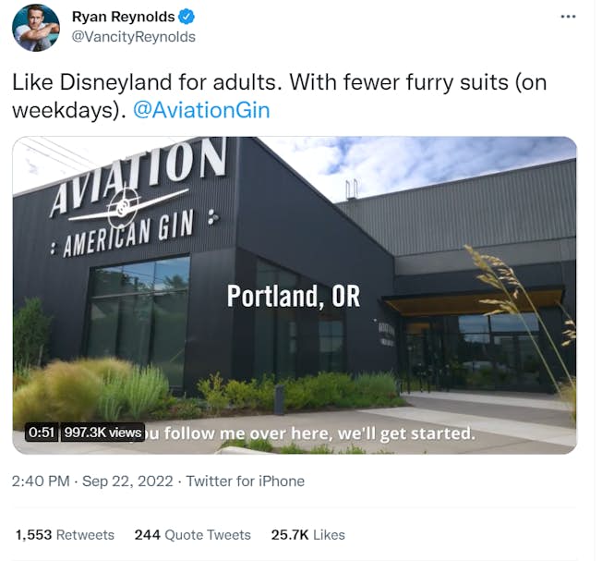Click the Twitter for iPhone source label
Screen dimensions: 602x561
pyautogui.click(x=246, y=481)
